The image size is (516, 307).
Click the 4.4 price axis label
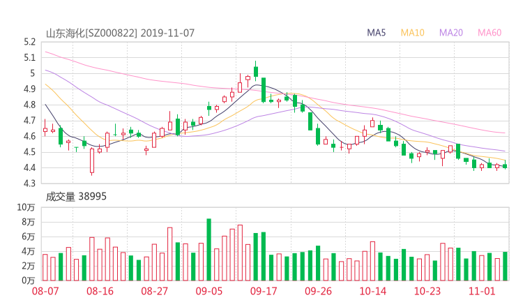29,167
